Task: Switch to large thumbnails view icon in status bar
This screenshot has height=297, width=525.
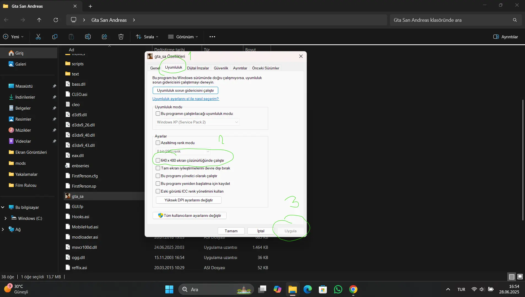Action: [x=520, y=277]
